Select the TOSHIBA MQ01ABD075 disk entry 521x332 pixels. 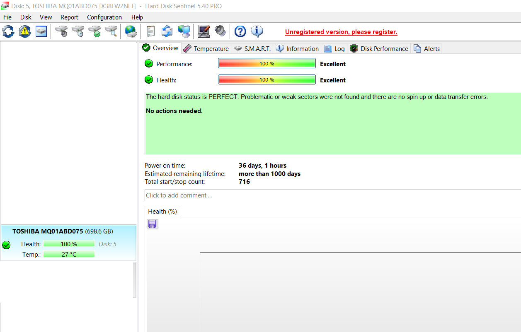pos(68,243)
